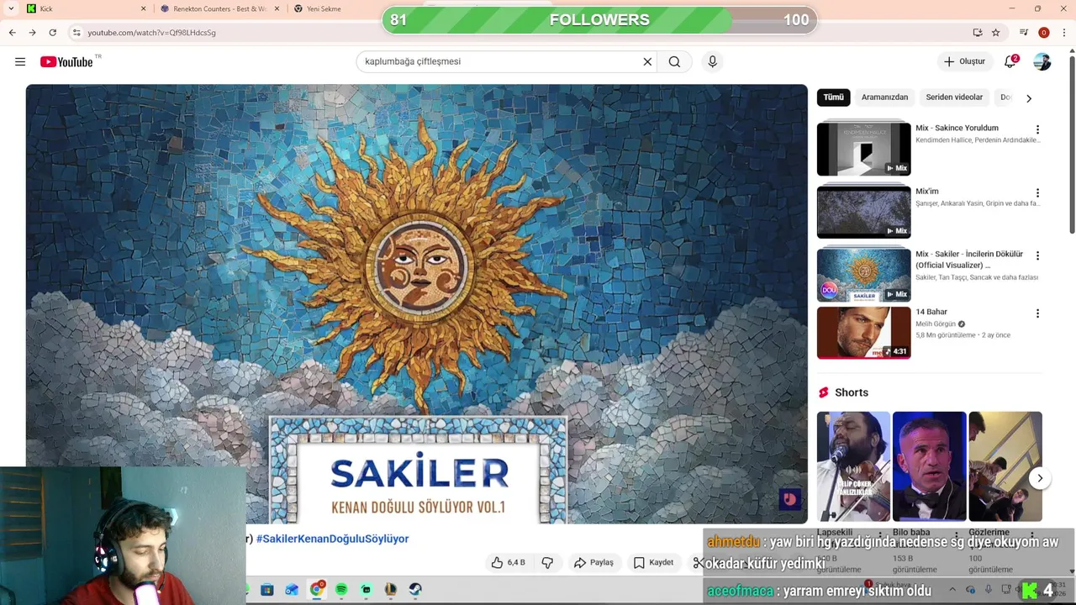Go forward in the browser
The image size is (1076, 605).
pyautogui.click(x=32, y=32)
